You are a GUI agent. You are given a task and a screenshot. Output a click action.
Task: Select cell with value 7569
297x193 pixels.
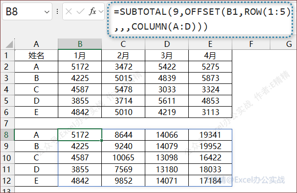tap(124, 169)
